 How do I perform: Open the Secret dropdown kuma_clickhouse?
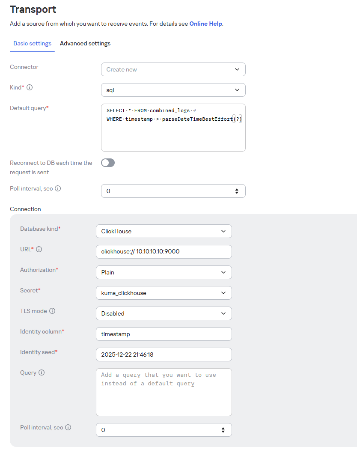click(164, 293)
